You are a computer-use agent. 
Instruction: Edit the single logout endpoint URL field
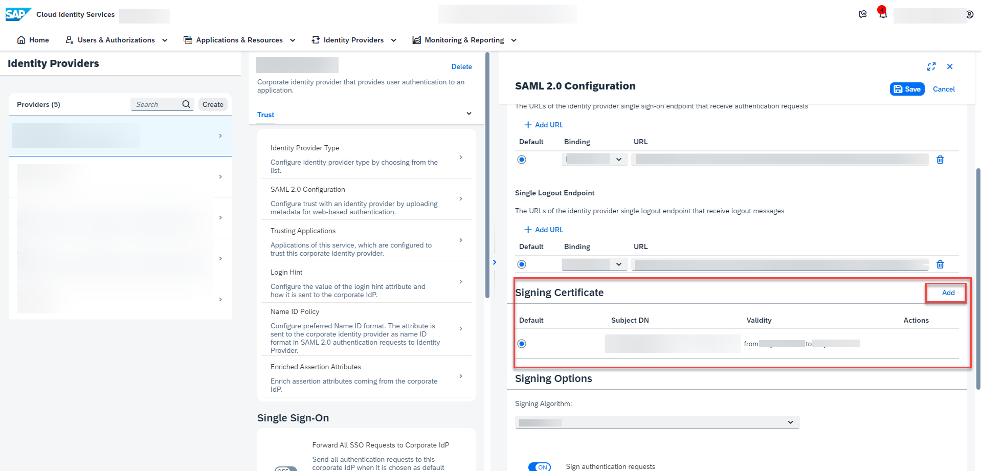(780, 264)
